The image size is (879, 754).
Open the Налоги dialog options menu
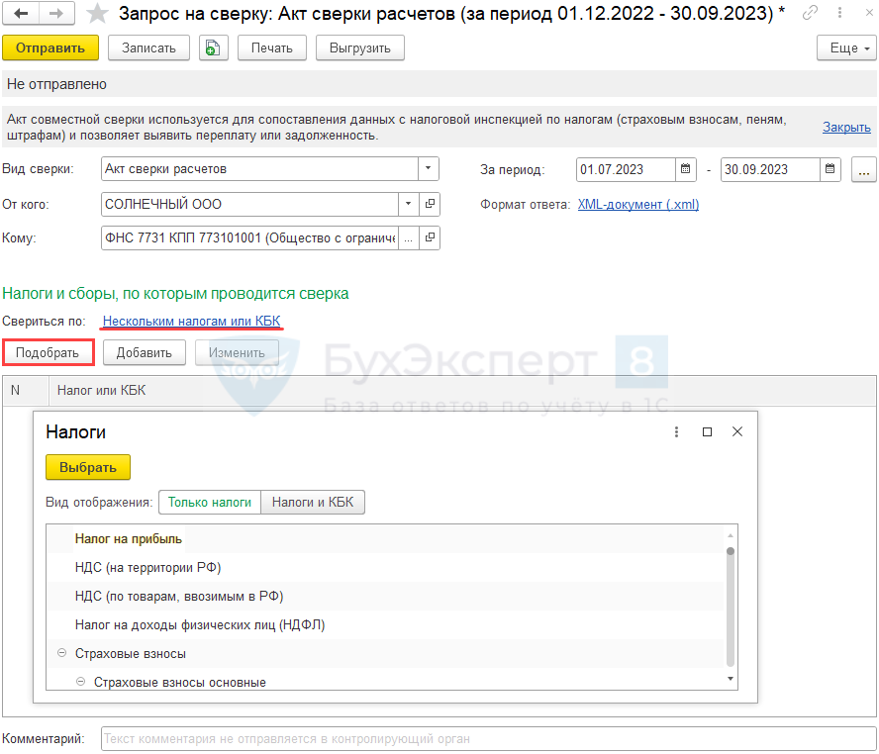coord(677,432)
